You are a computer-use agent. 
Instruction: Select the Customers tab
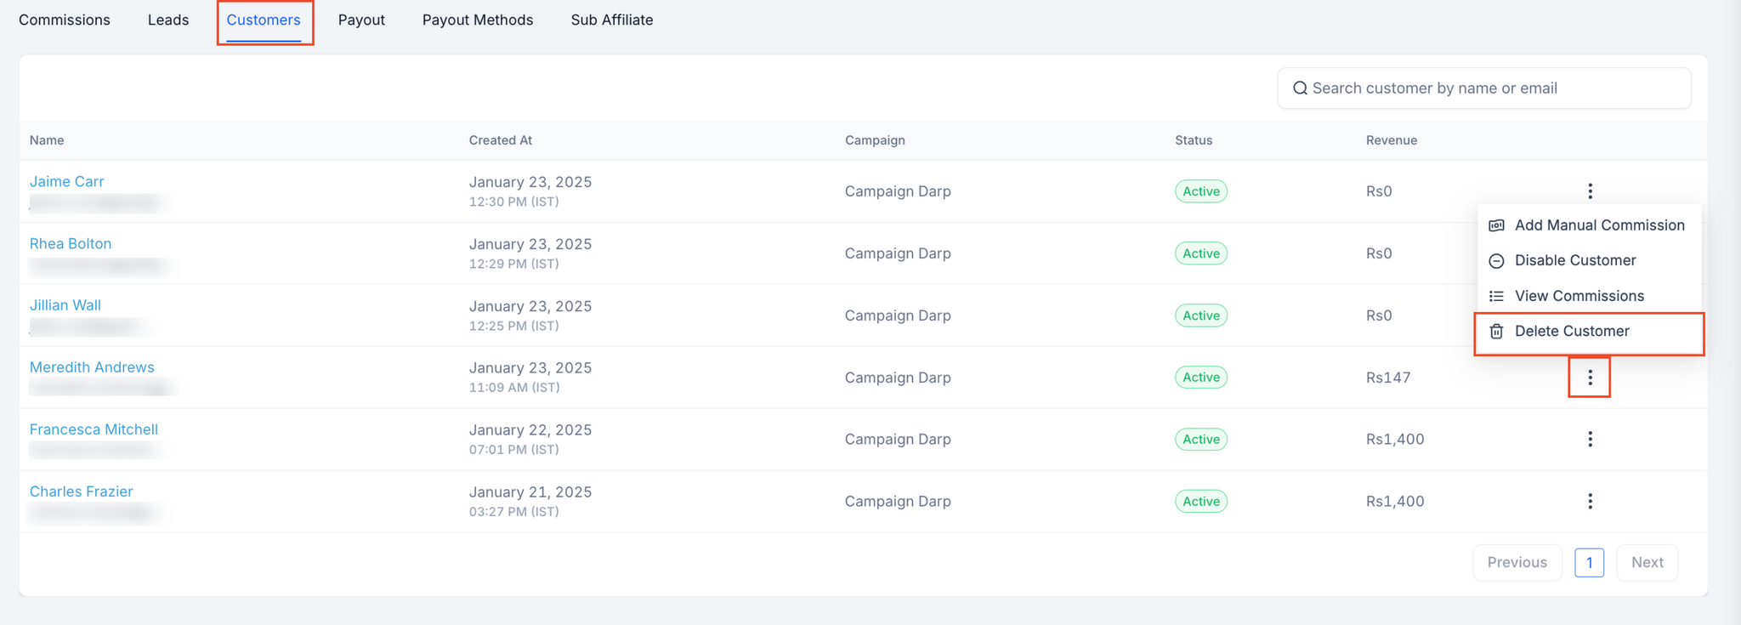click(x=264, y=20)
